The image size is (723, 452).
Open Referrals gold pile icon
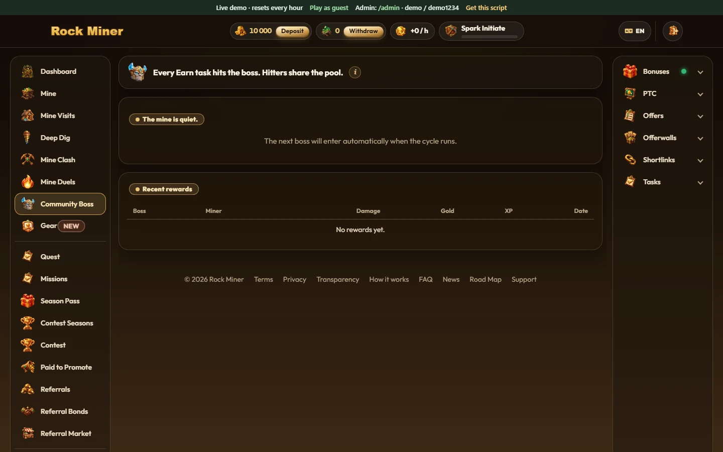28,389
